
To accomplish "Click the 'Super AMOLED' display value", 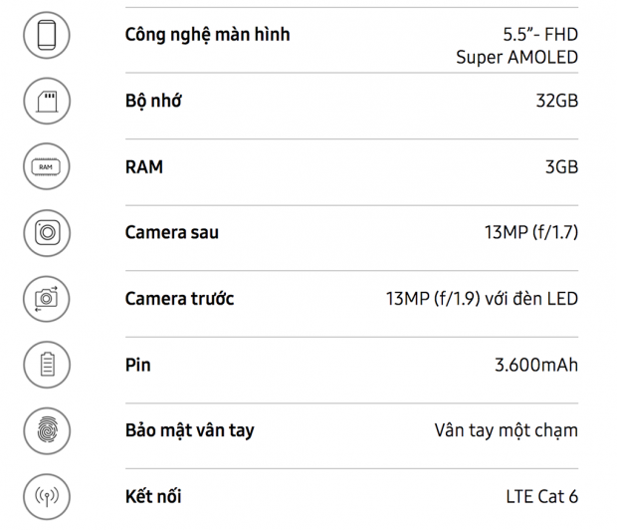I will (516, 58).
